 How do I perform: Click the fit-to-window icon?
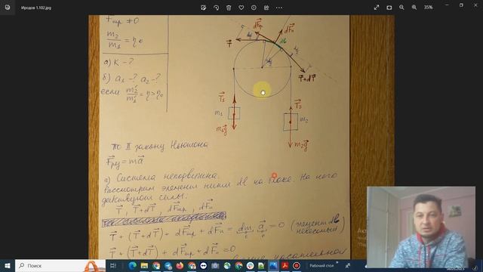pyautogui.click(x=389, y=8)
